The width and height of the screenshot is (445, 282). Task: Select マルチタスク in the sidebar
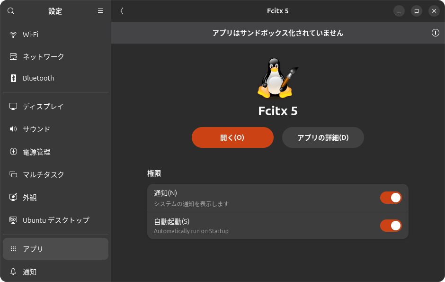[56, 174]
